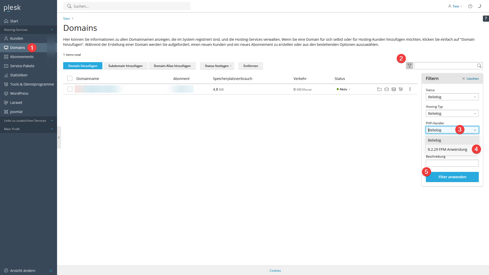489x275 pixels.
Task: Expand the Status festlegen dropdown button
Action: pyautogui.click(x=218, y=66)
